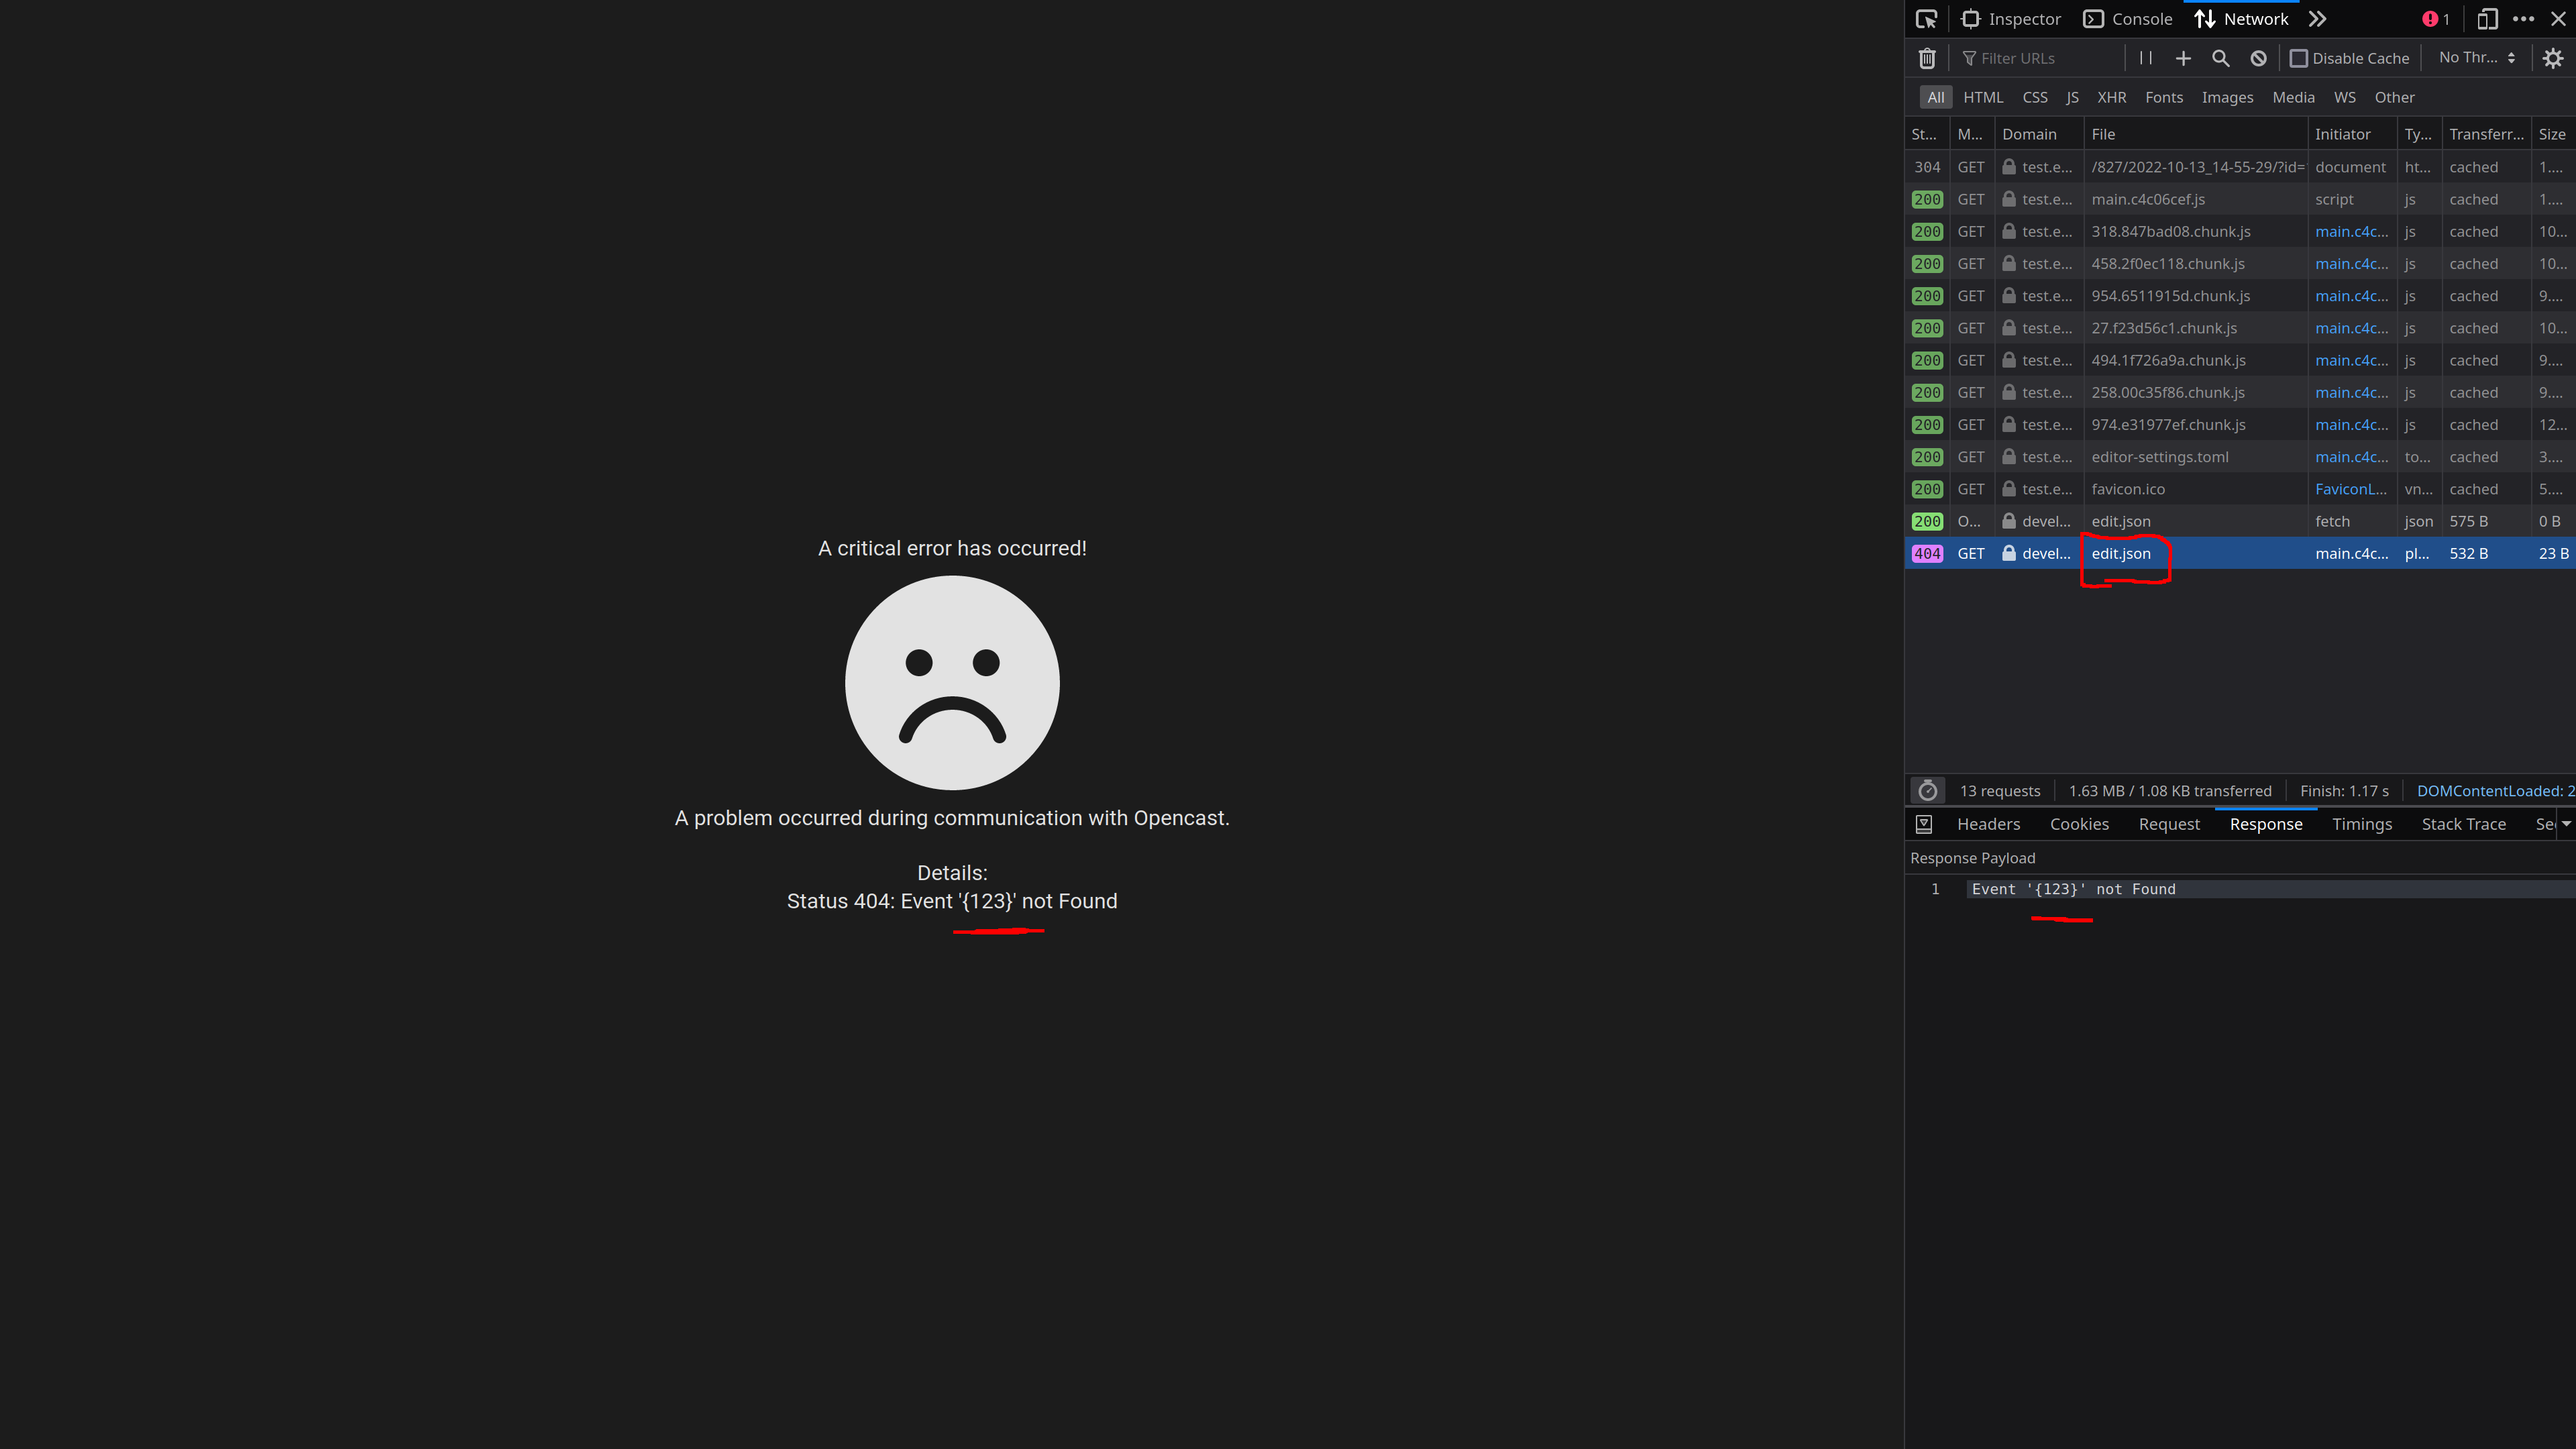Viewport: 2576px width, 1449px height.
Task: Select the element picker tool
Action: pyautogui.click(x=1926, y=18)
